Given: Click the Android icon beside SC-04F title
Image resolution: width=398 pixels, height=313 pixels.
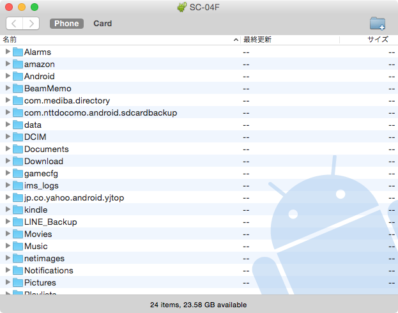Looking at the screenshot, I should point(181,7).
